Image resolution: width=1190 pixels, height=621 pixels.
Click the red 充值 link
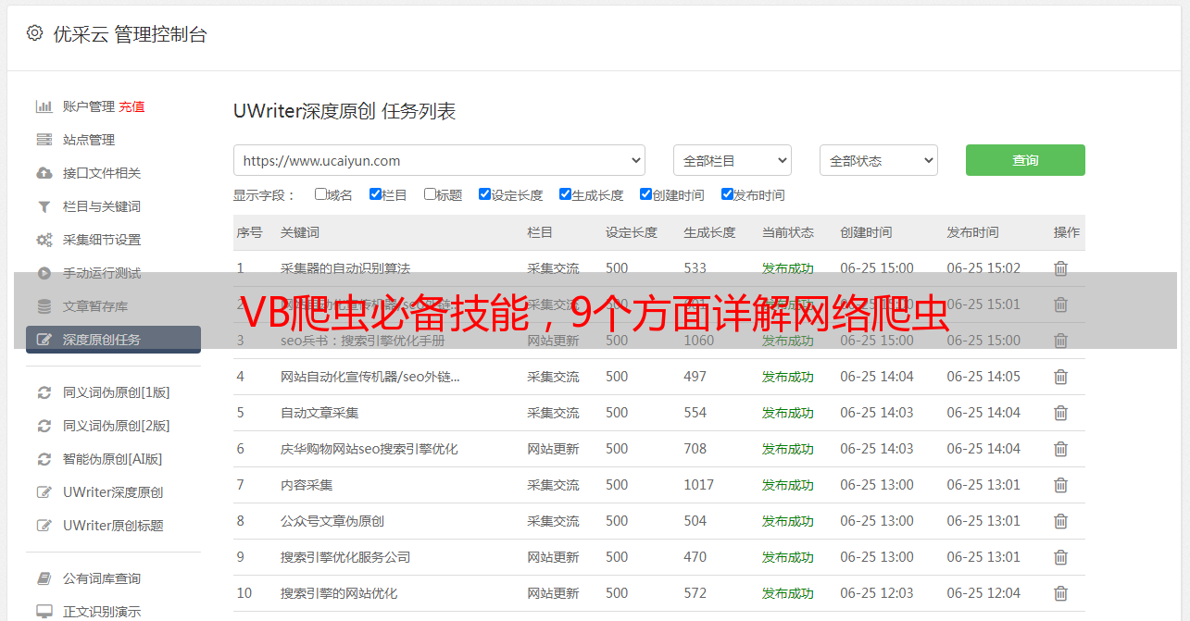point(132,106)
